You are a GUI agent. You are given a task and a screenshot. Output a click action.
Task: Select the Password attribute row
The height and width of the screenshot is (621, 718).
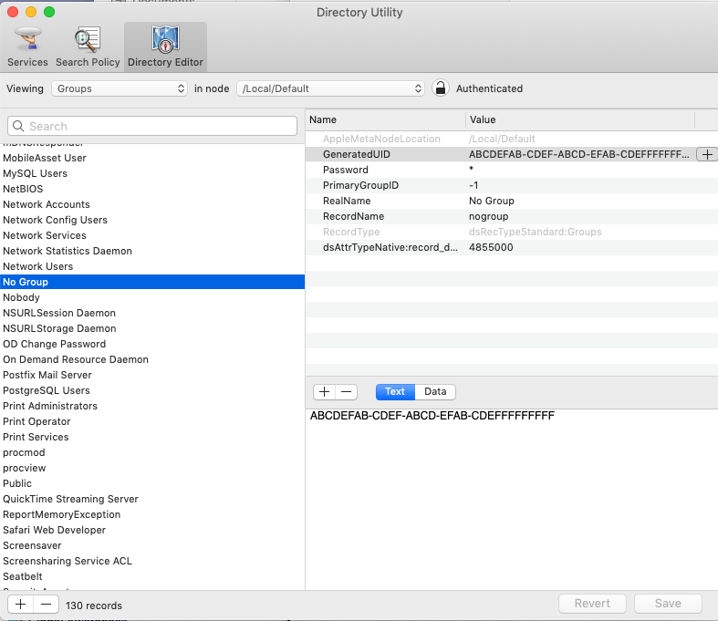pos(512,170)
